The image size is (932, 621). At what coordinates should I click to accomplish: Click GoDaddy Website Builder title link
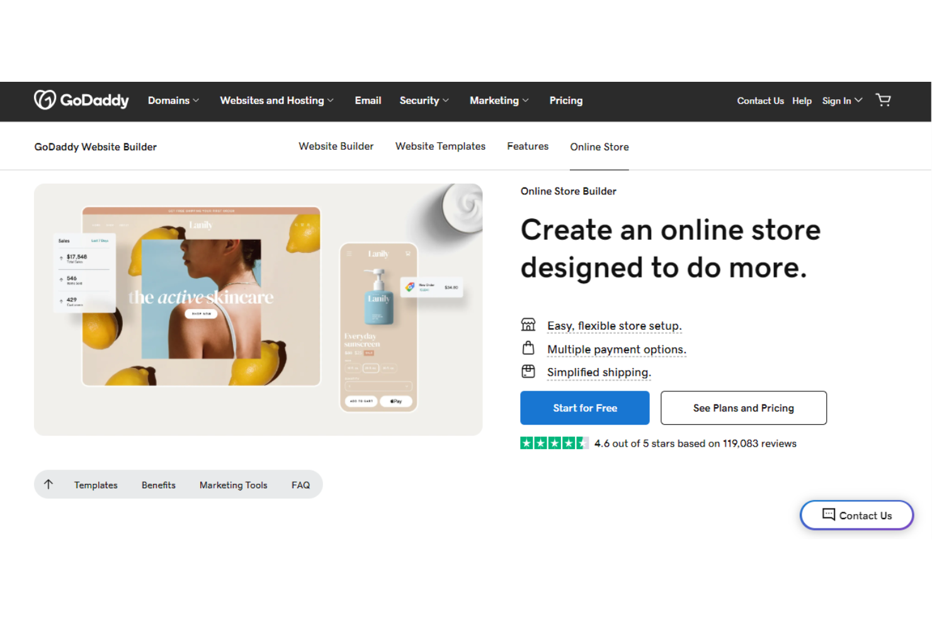click(x=95, y=147)
